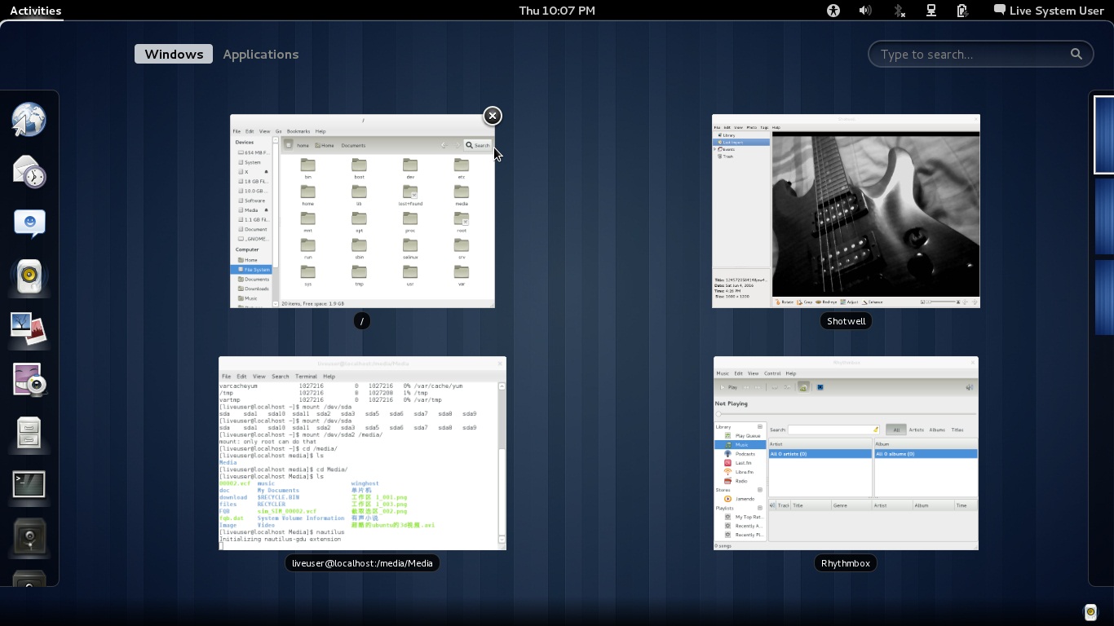Activate the Rhythmbox window thumbnail
The image size is (1114, 626).
(x=846, y=453)
